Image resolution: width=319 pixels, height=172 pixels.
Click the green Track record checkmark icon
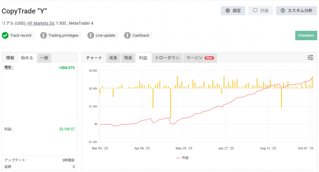[x=5, y=36]
